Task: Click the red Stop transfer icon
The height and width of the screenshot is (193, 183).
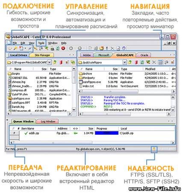Action: [x=63, y=48]
